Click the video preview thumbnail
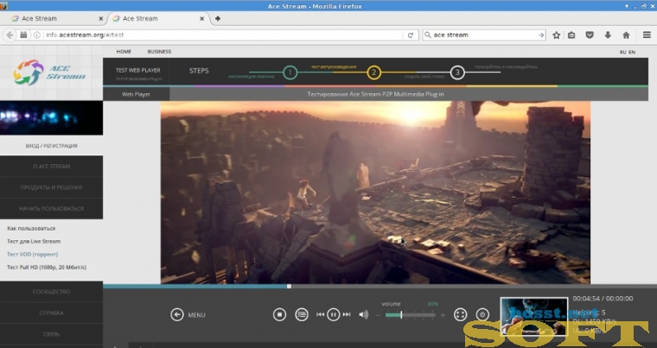657x348 pixels. [534, 317]
